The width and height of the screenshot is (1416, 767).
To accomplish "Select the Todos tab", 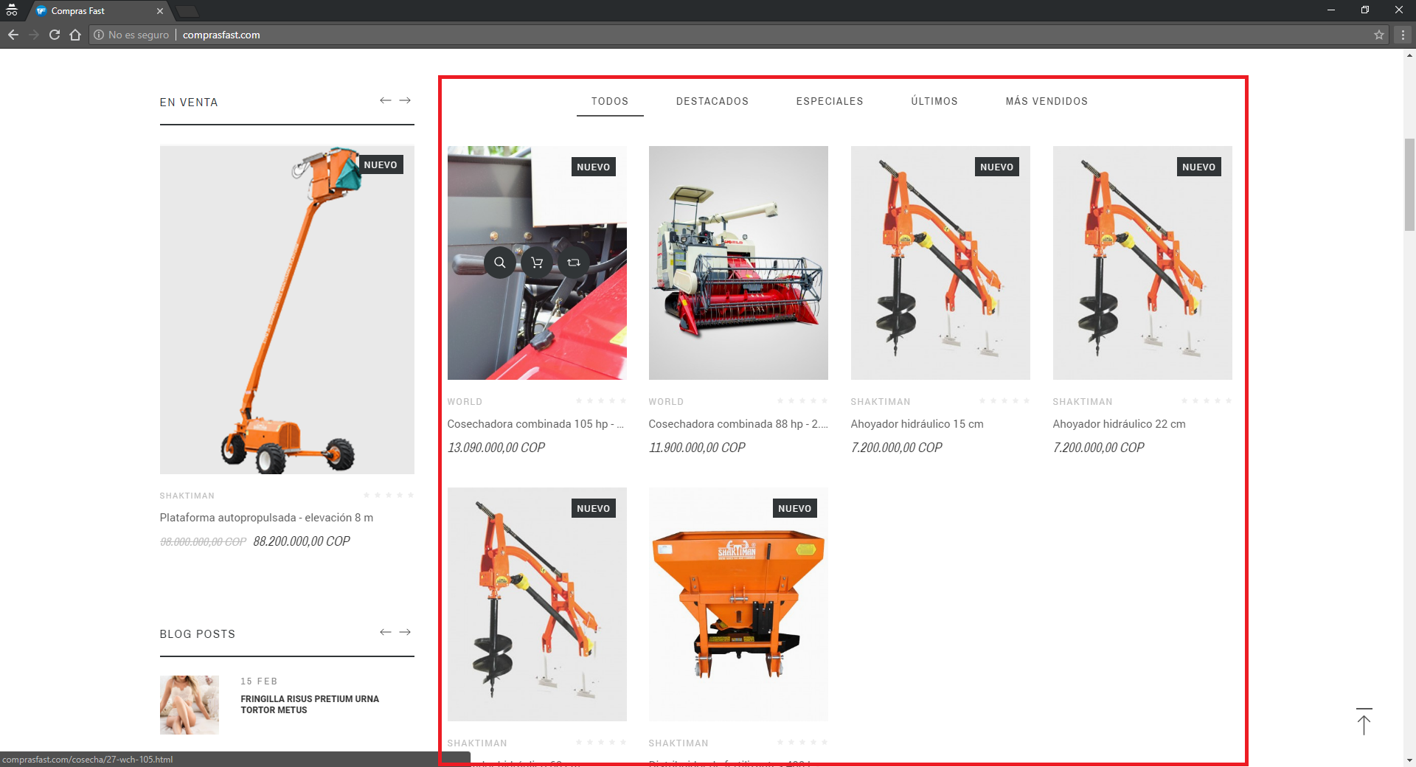I will pyautogui.click(x=610, y=101).
